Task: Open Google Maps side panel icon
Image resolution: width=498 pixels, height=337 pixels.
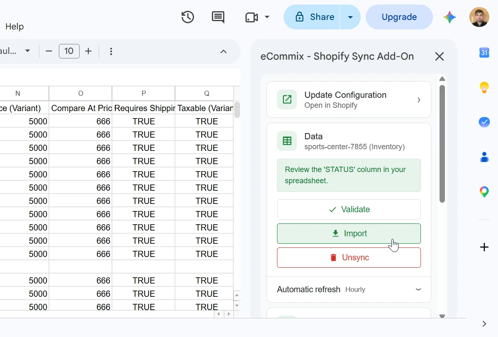Action: pos(484,192)
